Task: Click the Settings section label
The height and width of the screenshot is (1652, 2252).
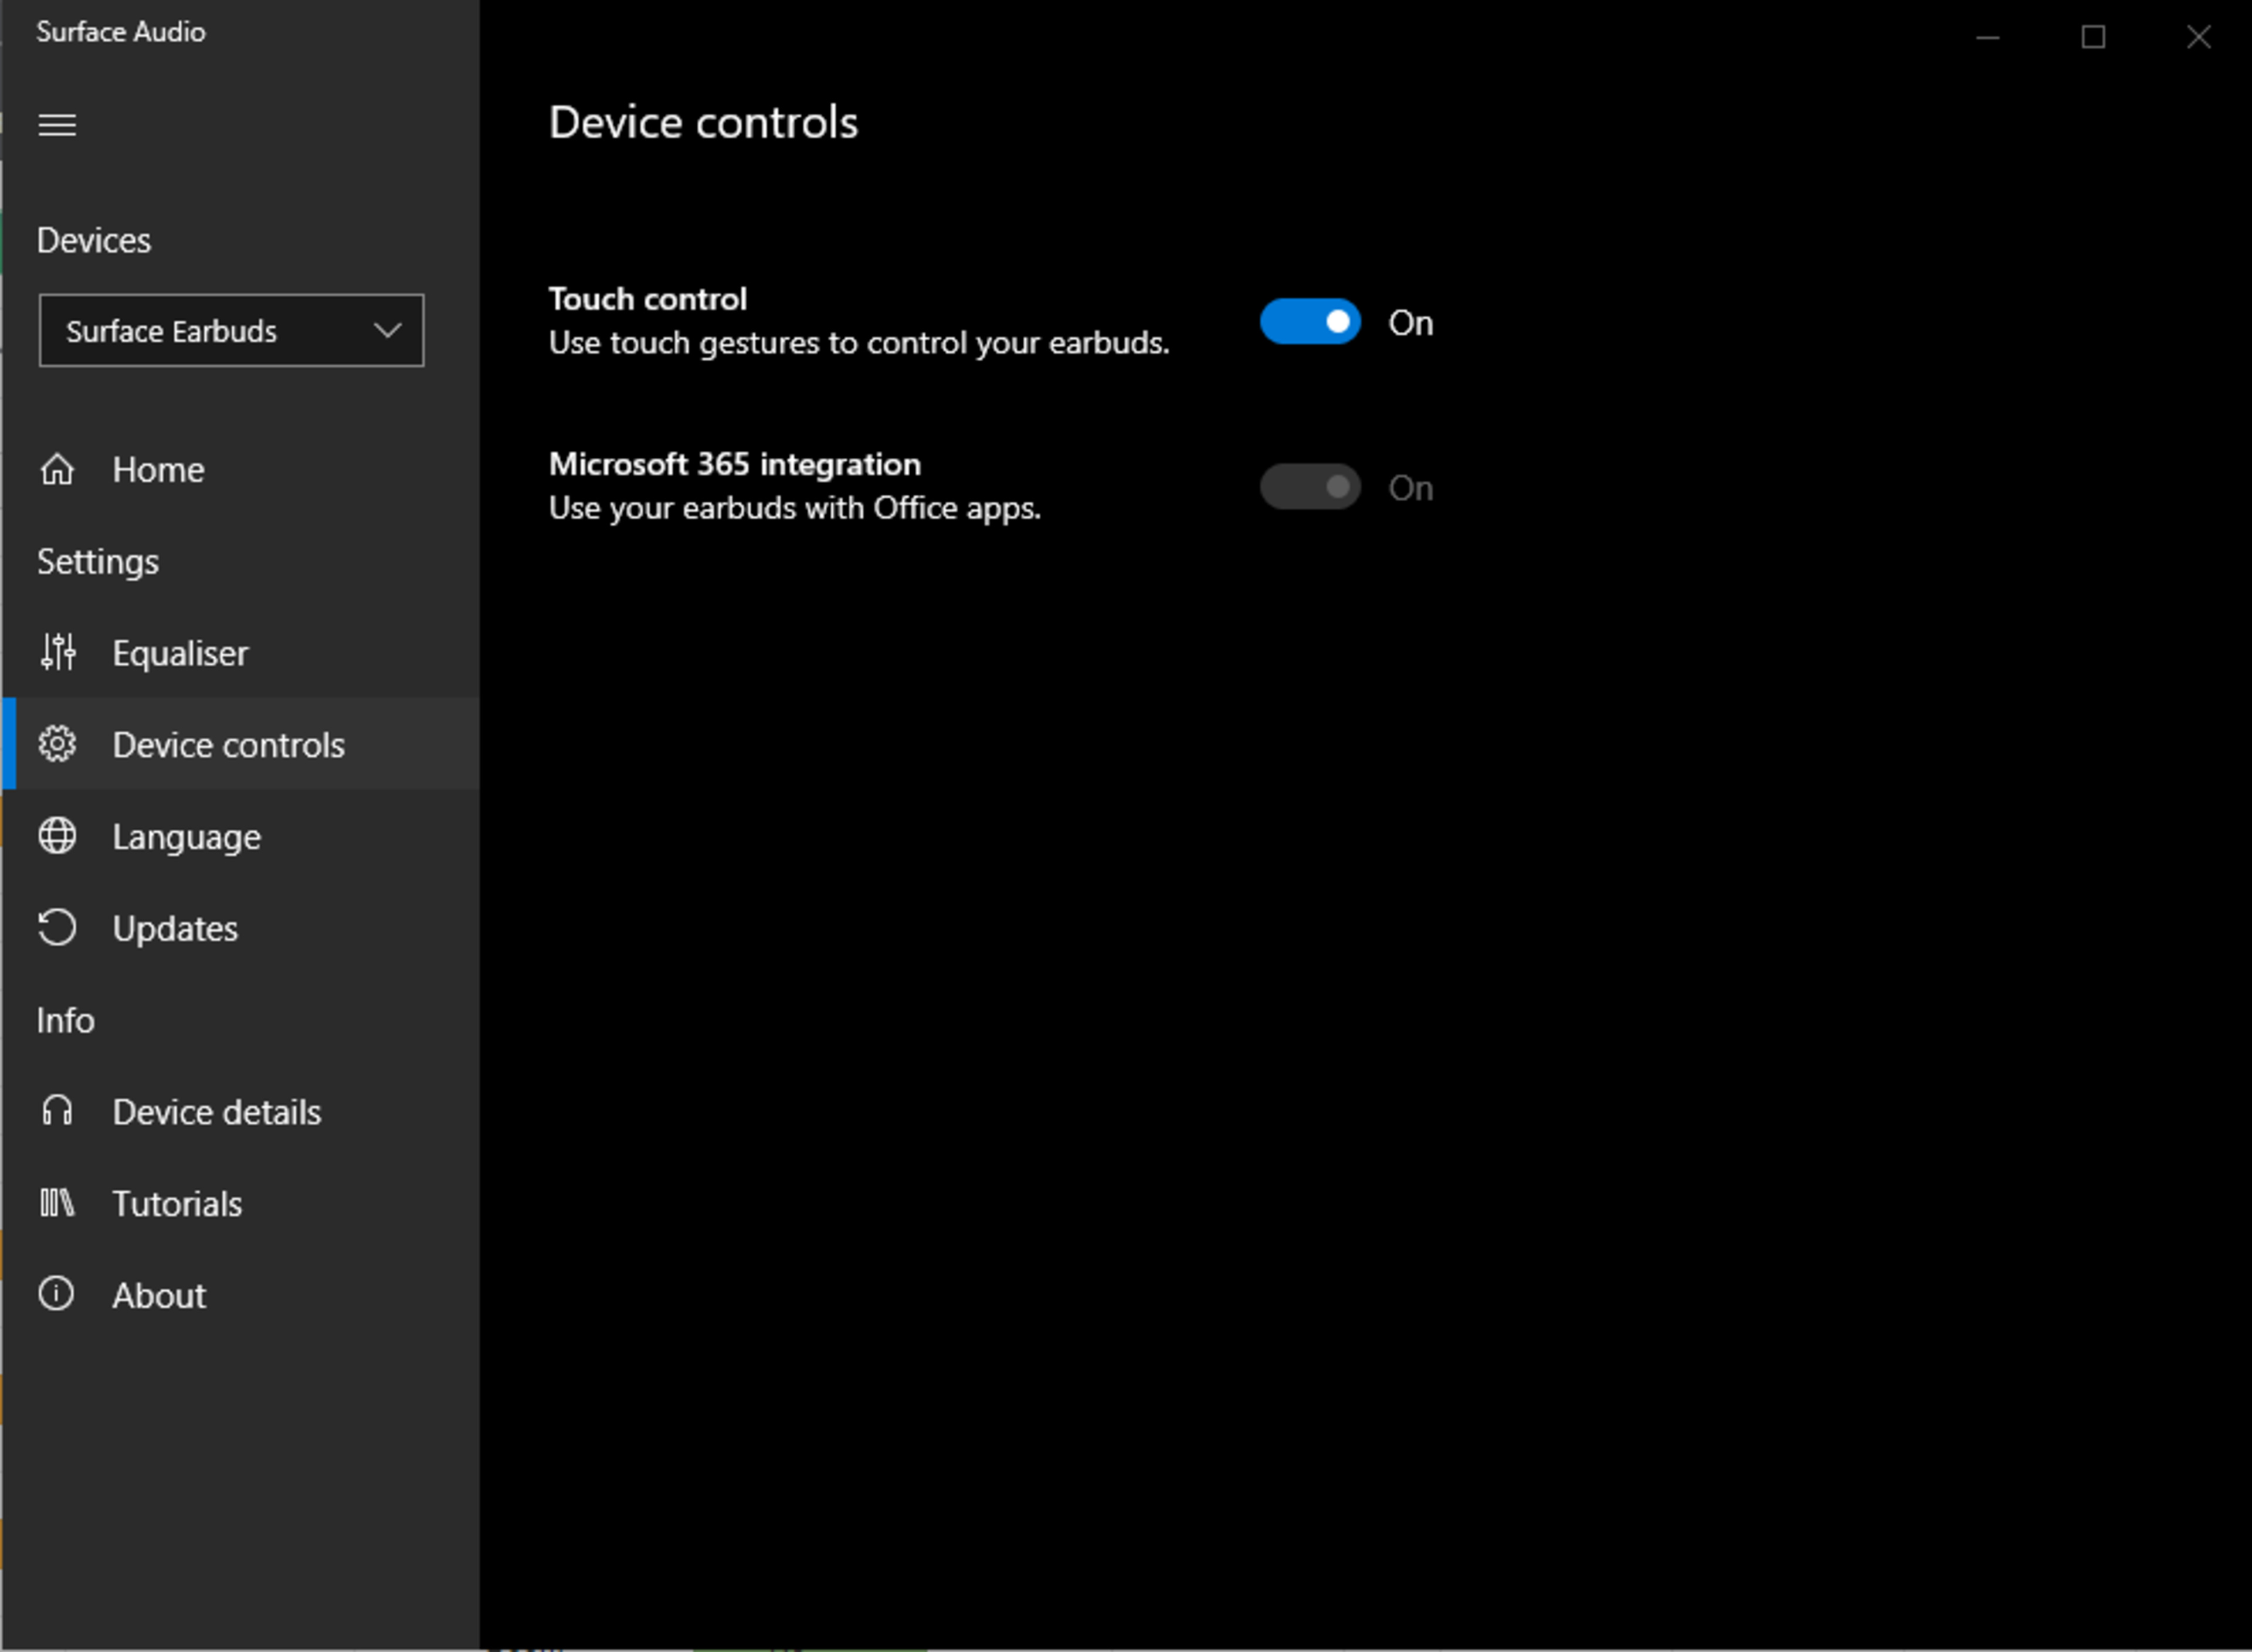Action: pyautogui.click(x=98, y=562)
